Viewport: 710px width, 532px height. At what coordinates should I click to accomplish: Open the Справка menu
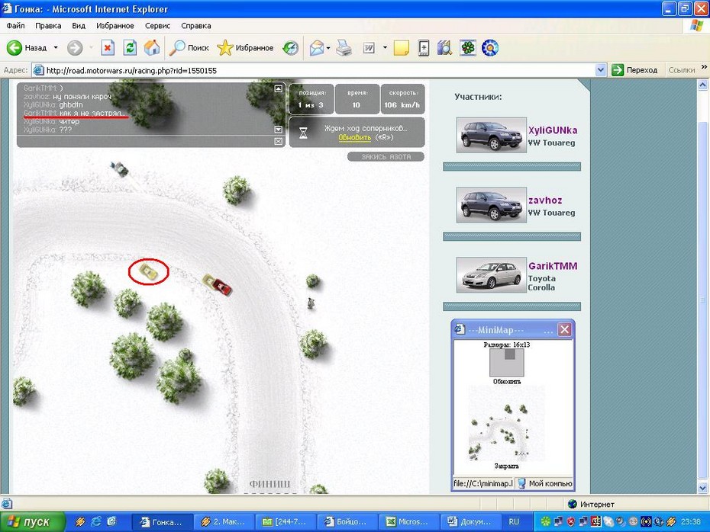pyautogui.click(x=196, y=26)
